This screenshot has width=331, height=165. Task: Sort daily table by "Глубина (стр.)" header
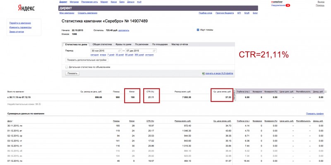point(243,121)
